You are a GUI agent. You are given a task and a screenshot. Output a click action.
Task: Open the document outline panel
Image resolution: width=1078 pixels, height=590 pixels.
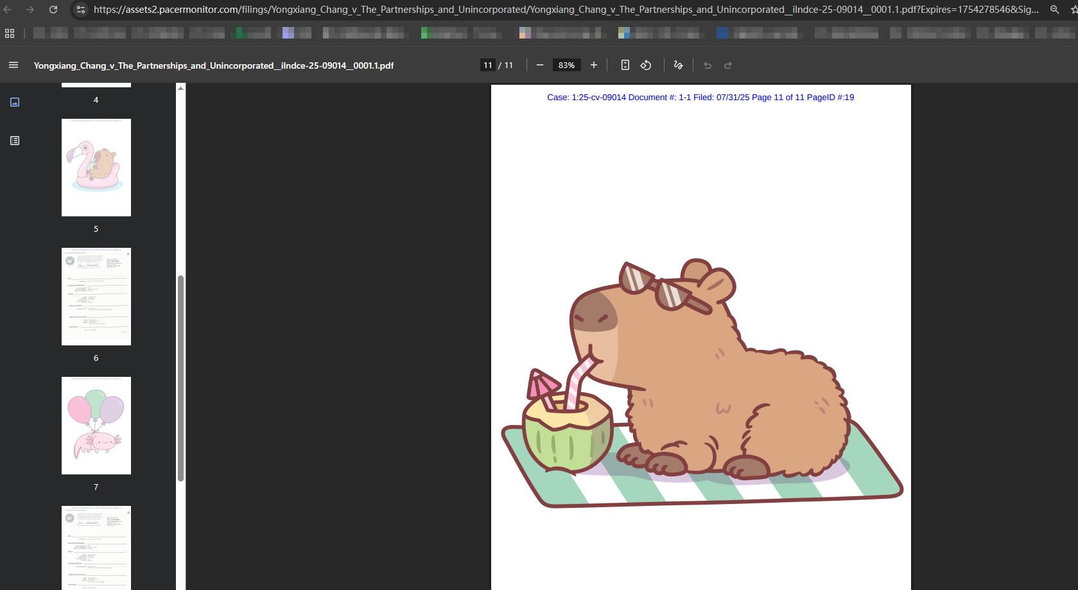[15, 141]
